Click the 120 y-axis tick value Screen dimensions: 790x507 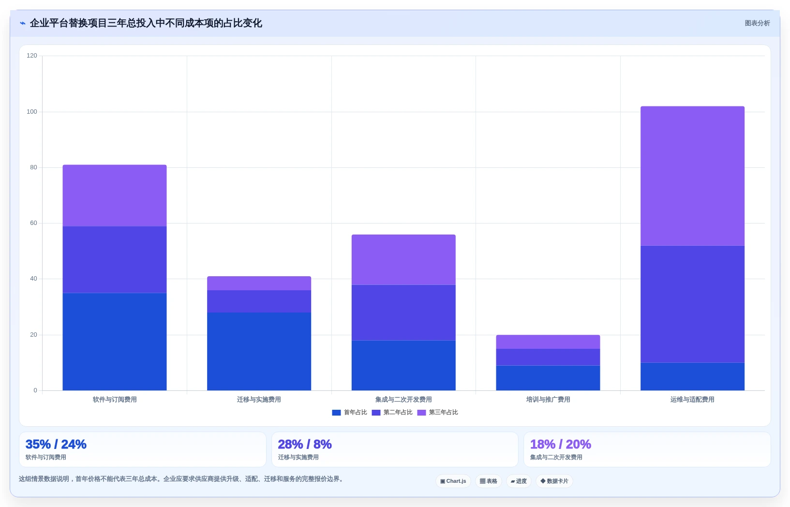click(x=32, y=56)
